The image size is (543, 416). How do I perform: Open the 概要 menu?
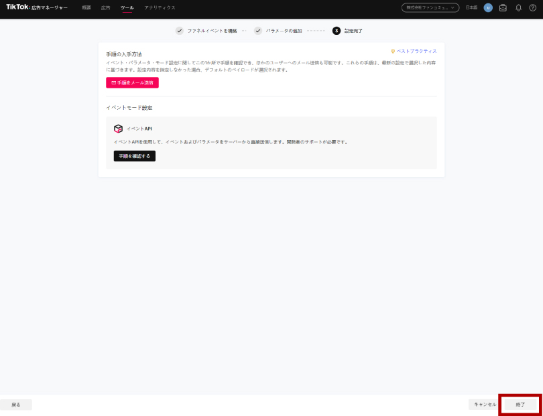pyautogui.click(x=86, y=8)
